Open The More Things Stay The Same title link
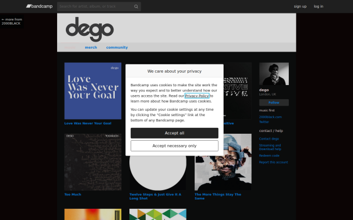The height and width of the screenshot is (220, 353). point(218,196)
